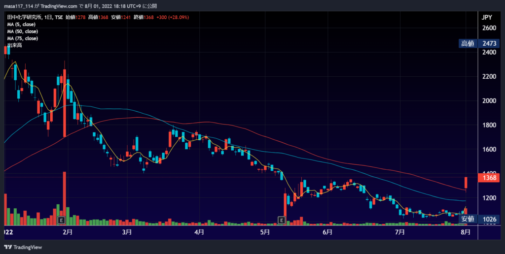Screen dimensions: 505x254
Task: Click the earnings E marker near February
Action: pyautogui.click(x=61, y=220)
